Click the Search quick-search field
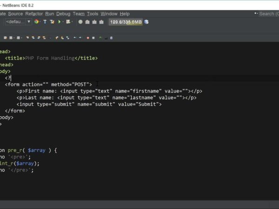 [269, 13]
